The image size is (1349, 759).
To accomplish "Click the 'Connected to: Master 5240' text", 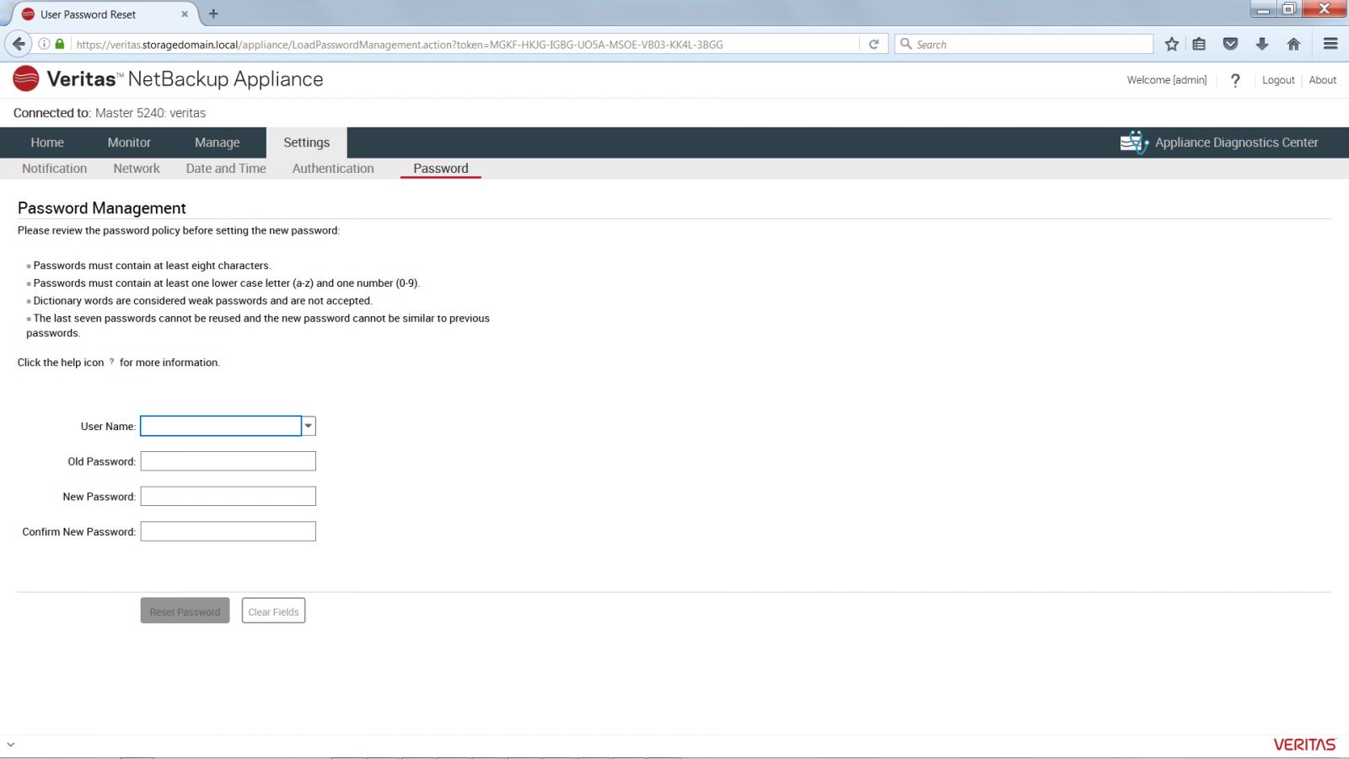I will [x=110, y=113].
